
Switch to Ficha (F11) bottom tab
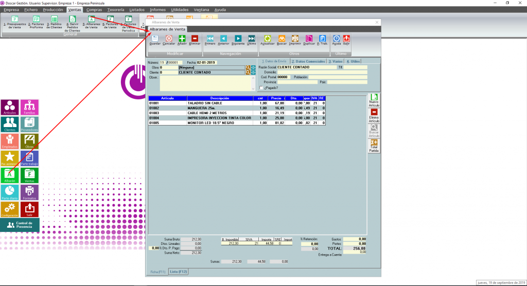click(x=157, y=272)
